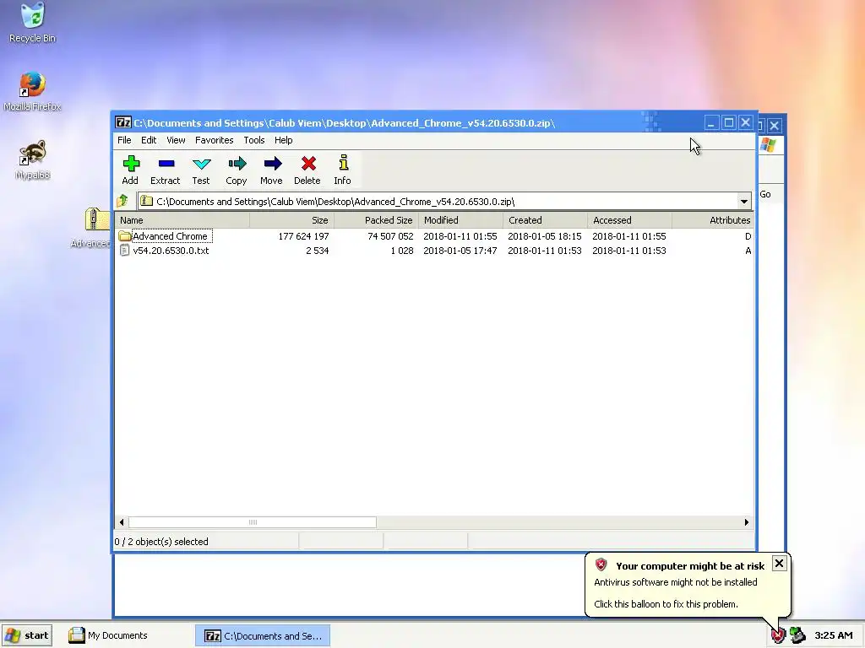
Task: Sort by the Accessed column header
Action: pos(629,220)
